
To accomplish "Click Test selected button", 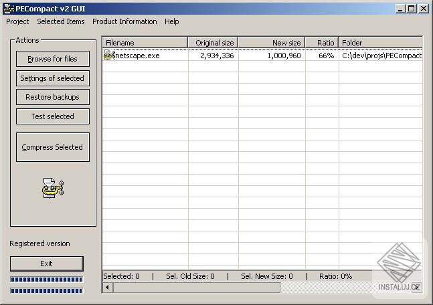I will 53,116.
